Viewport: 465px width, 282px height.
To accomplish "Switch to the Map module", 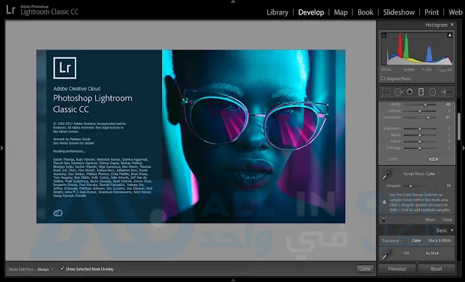I will (341, 12).
